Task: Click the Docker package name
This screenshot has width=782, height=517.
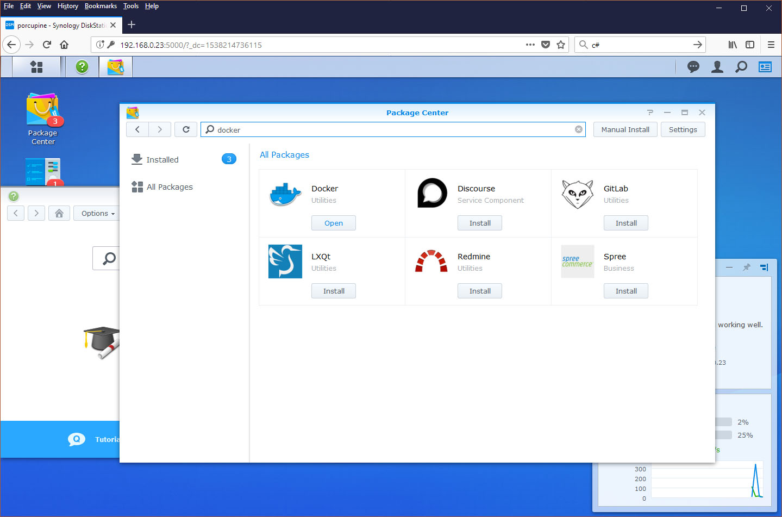Action: click(324, 189)
